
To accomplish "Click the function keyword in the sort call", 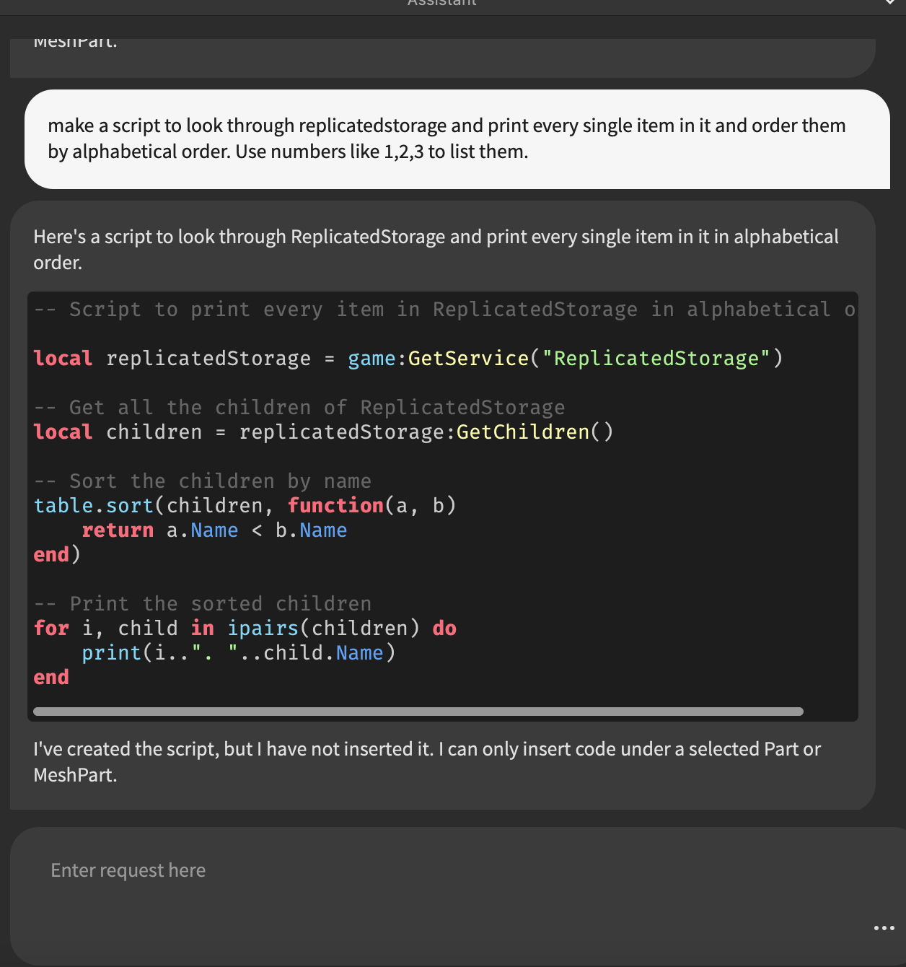I will pyautogui.click(x=335, y=506).
